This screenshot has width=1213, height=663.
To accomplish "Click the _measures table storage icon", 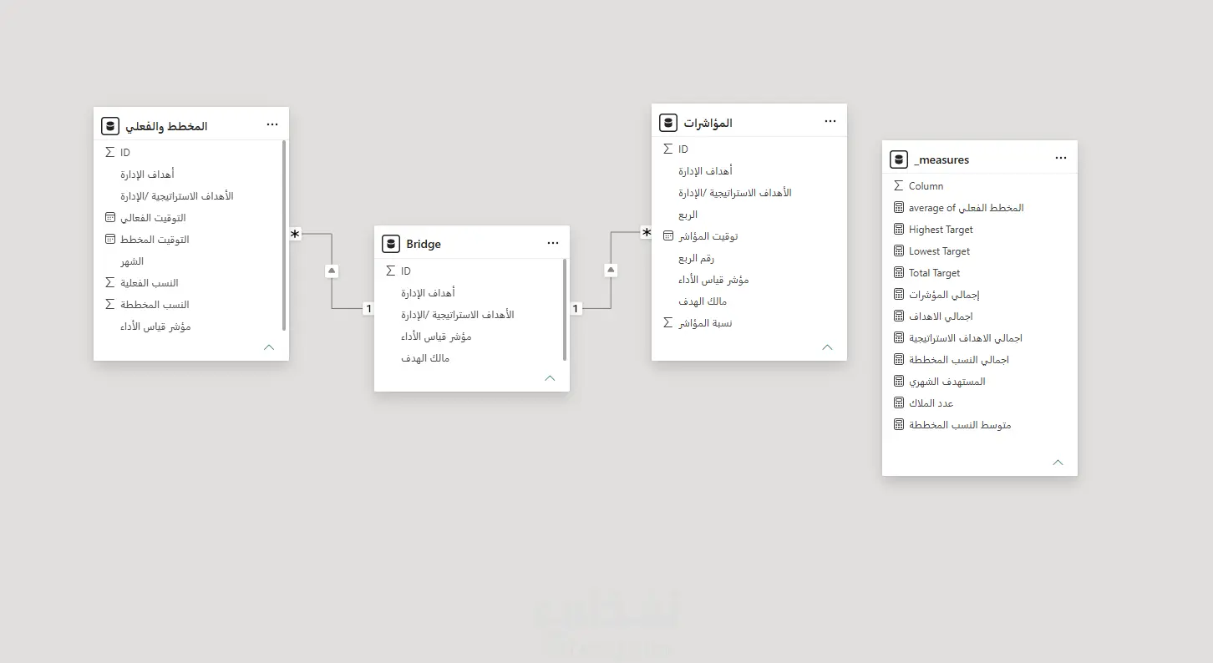I will coord(898,159).
